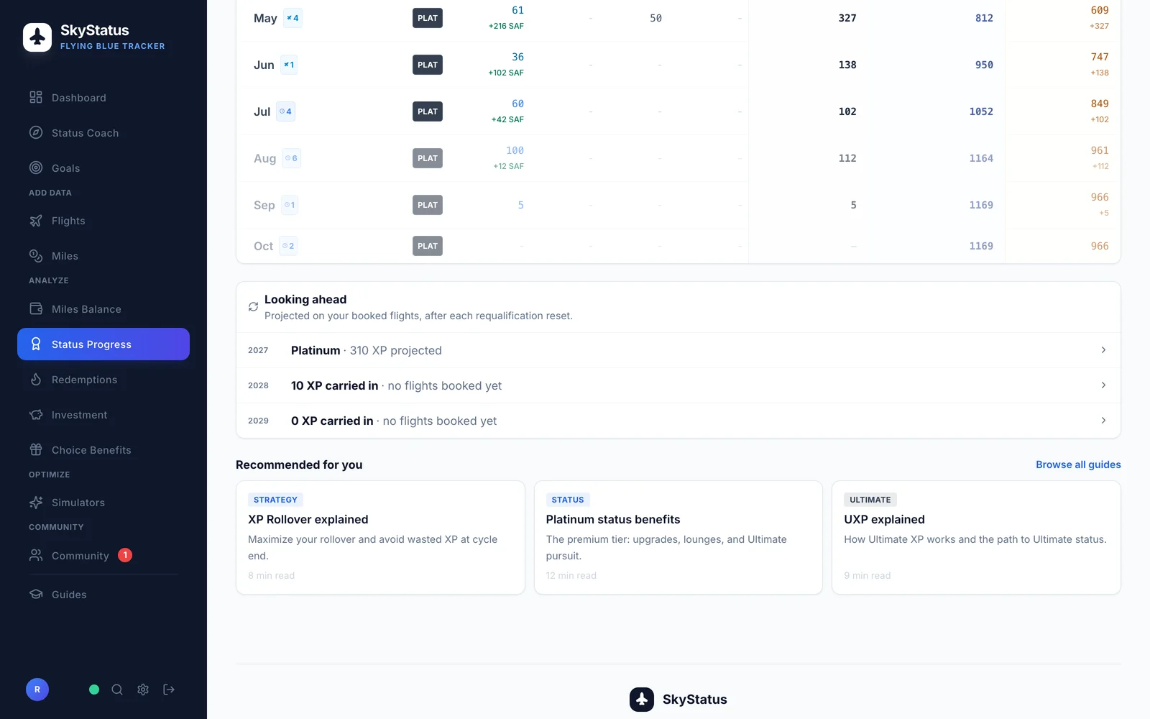Screen dimensions: 1150x719
Task: Click the Community notification badge
Action: 125,555
